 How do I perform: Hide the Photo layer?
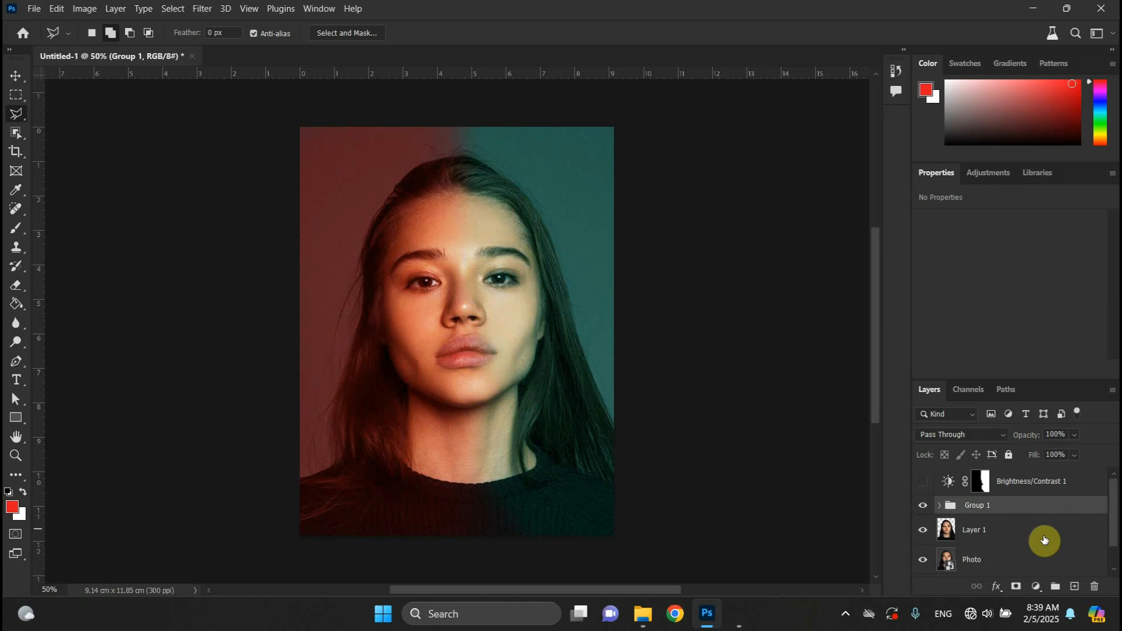click(x=923, y=560)
